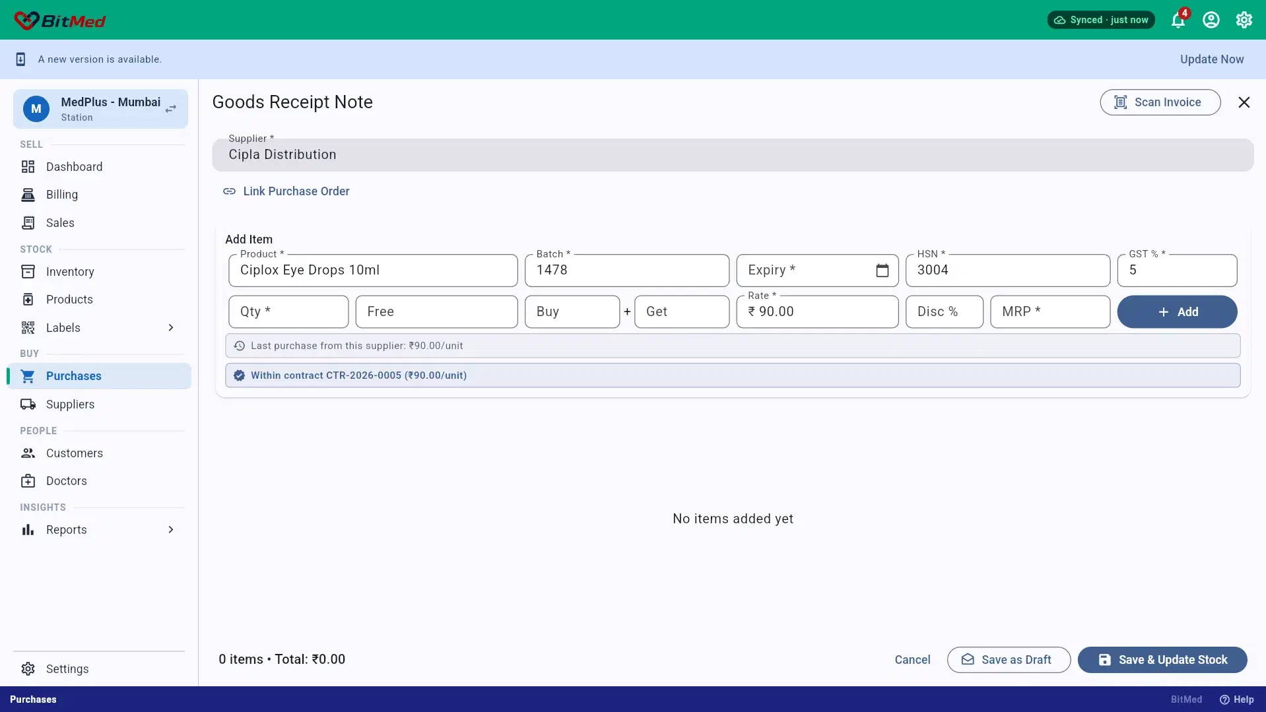Click the Sales receipt icon
The image size is (1266, 712).
coord(28,223)
